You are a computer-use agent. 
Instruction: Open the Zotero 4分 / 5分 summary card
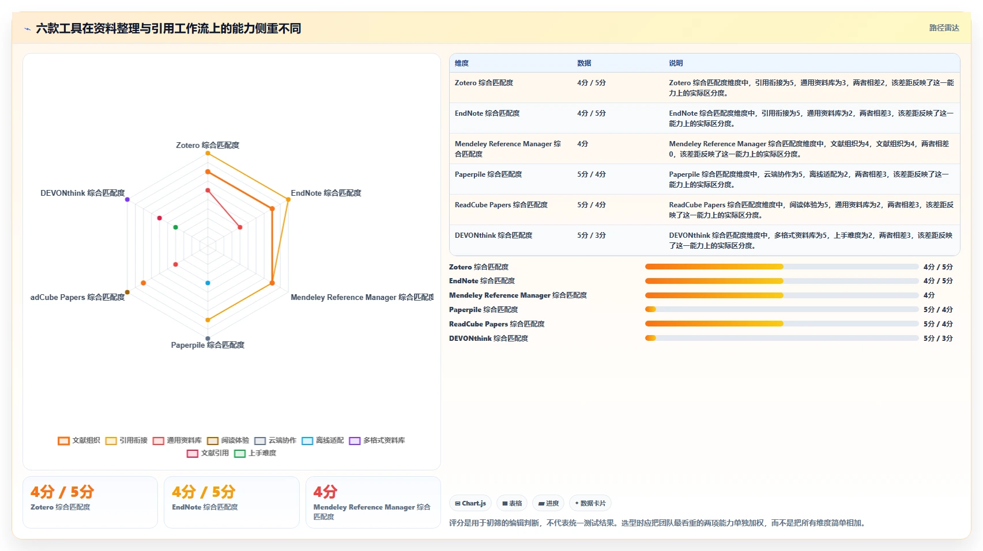pyautogui.click(x=90, y=502)
